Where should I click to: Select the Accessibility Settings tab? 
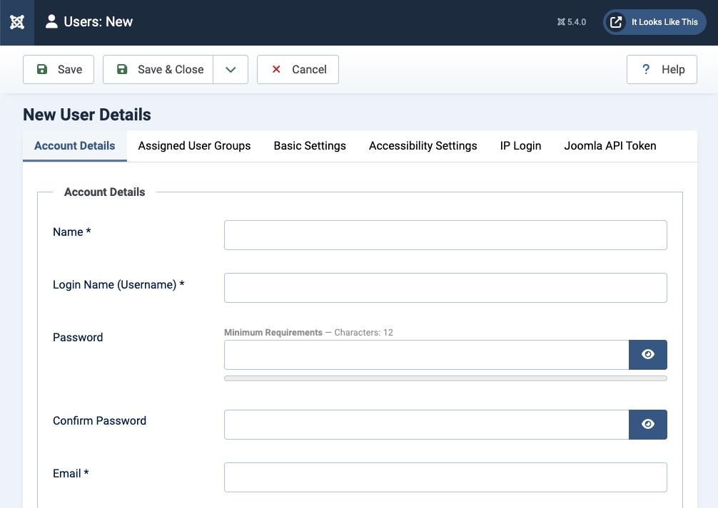click(x=423, y=145)
